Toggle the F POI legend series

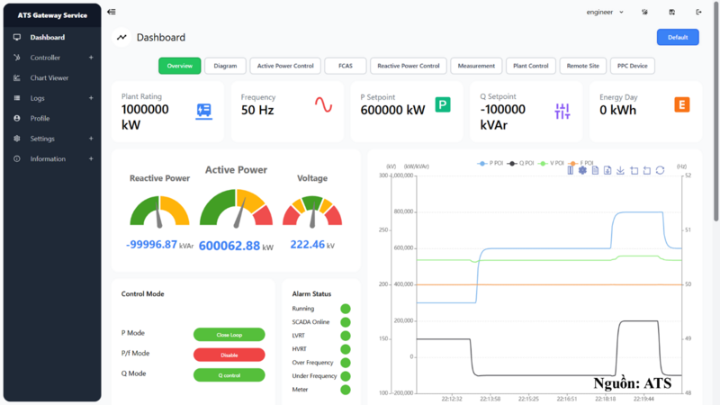tap(580, 163)
